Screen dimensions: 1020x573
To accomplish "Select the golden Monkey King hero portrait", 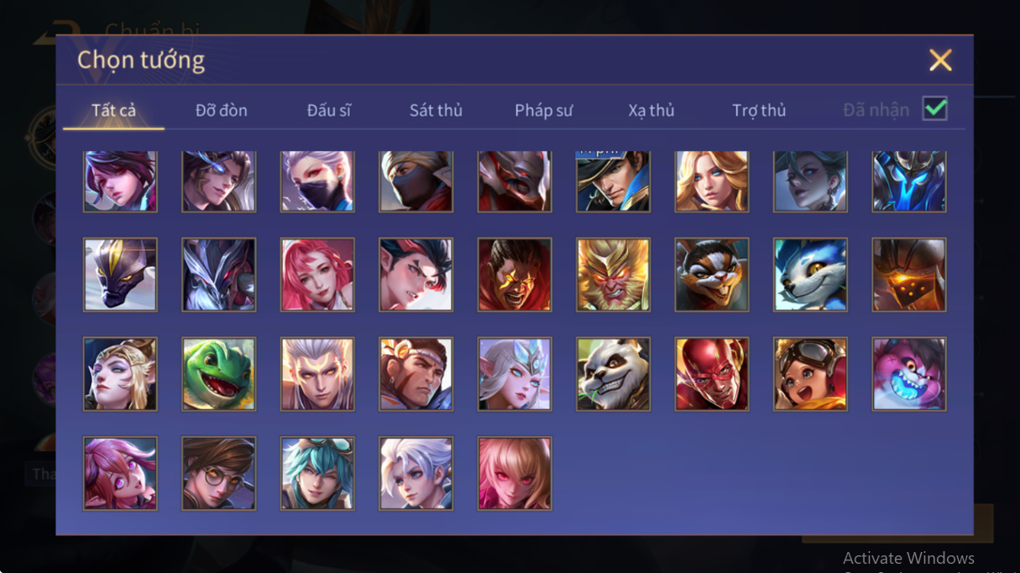I will click(x=613, y=274).
